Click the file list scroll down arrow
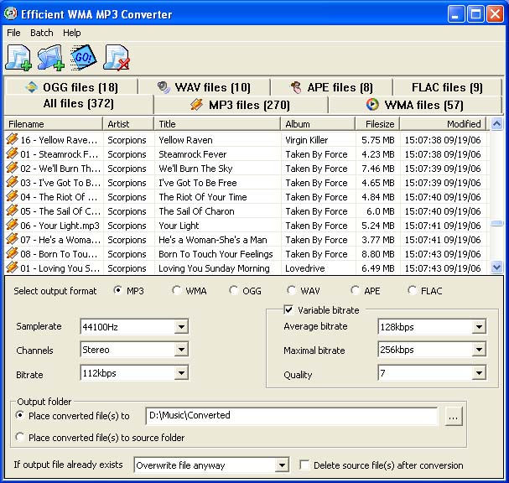Image resolution: width=509 pixels, height=483 pixels. 496,267
